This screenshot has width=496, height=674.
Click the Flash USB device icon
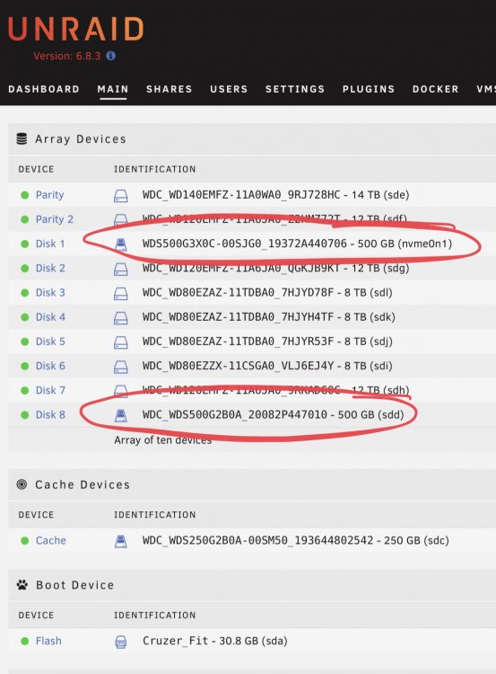pos(121,642)
